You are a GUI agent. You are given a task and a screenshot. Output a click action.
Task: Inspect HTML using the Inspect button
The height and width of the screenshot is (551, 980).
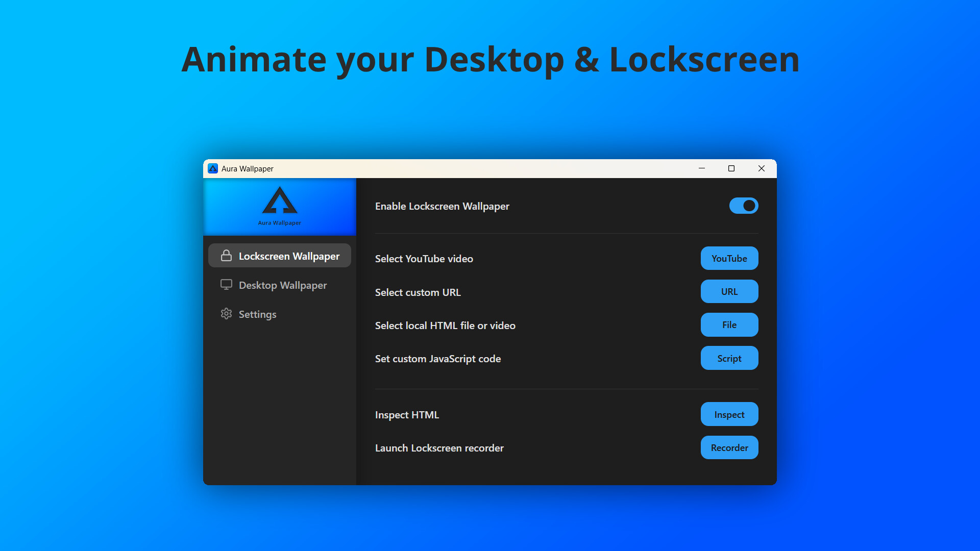(729, 414)
